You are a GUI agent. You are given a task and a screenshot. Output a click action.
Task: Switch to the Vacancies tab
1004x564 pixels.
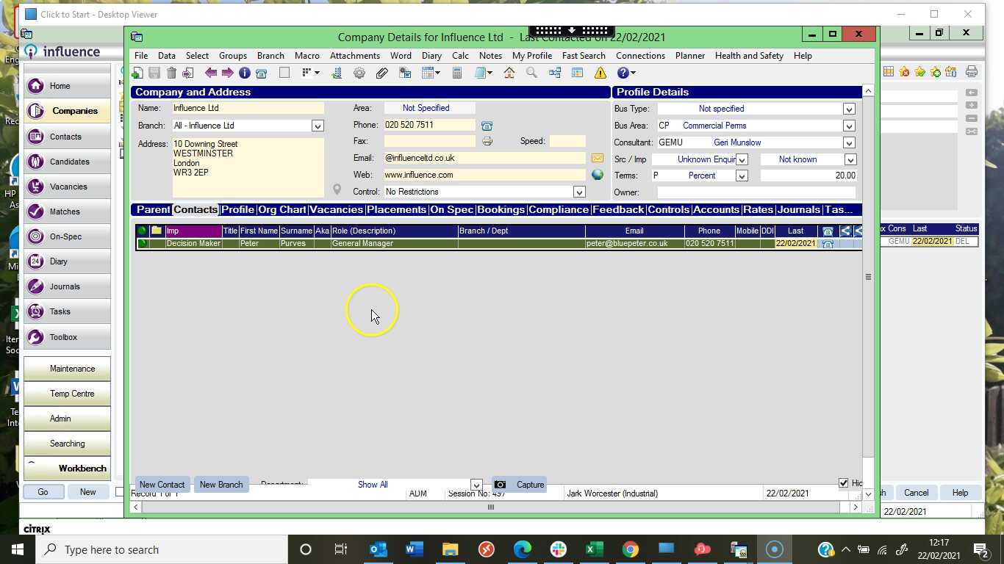click(336, 209)
